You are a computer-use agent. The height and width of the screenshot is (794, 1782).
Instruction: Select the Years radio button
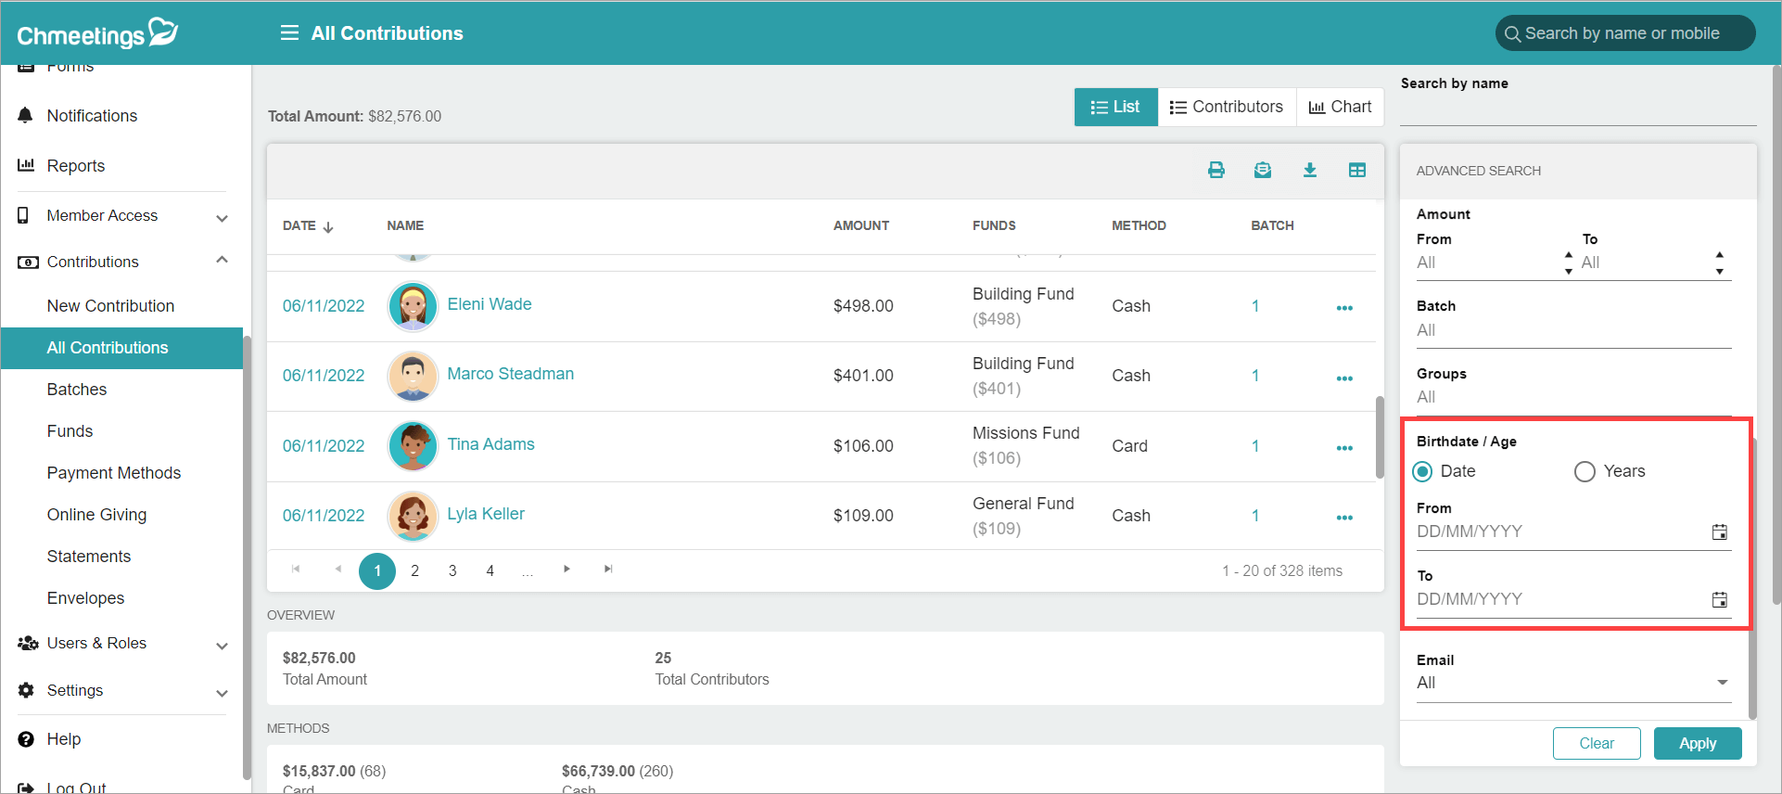point(1585,471)
